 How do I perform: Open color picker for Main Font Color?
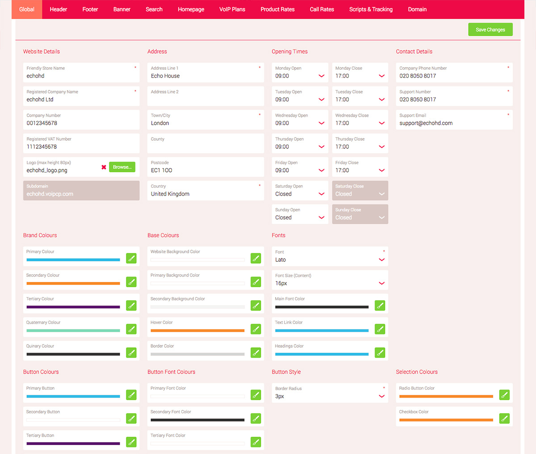tap(380, 306)
